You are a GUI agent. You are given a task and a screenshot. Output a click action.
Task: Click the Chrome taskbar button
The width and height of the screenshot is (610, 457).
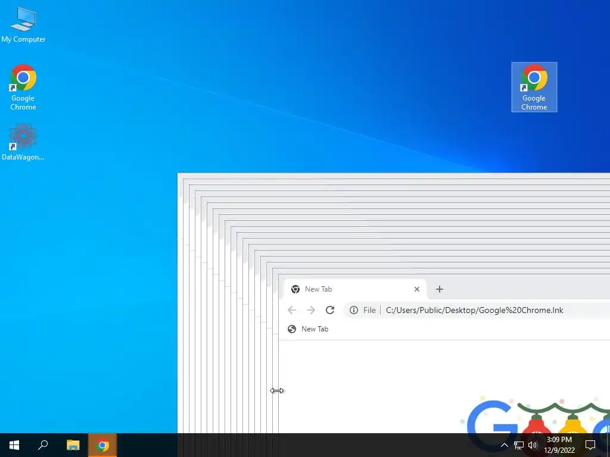click(x=102, y=445)
